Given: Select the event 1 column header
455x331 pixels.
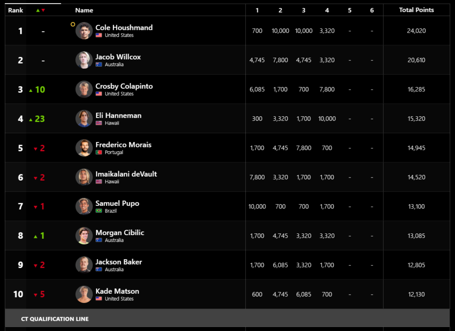Looking at the screenshot, I should [257, 10].
